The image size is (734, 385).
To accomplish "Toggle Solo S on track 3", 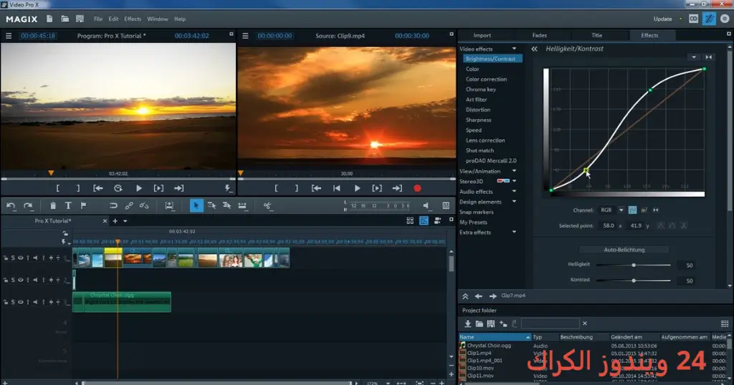I will pyautogui.click(x=13, y=302).
